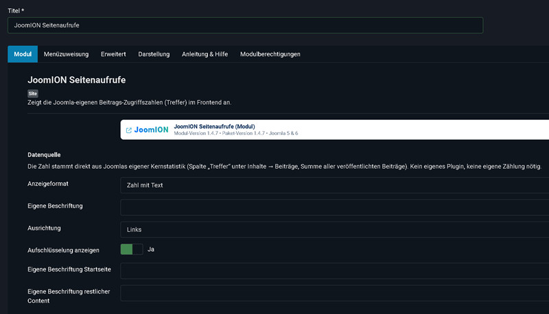Viewport: 549px width, 314px height.
Task: Focus the Eigene Beschriftung text field
Action: tap(334, 207)
